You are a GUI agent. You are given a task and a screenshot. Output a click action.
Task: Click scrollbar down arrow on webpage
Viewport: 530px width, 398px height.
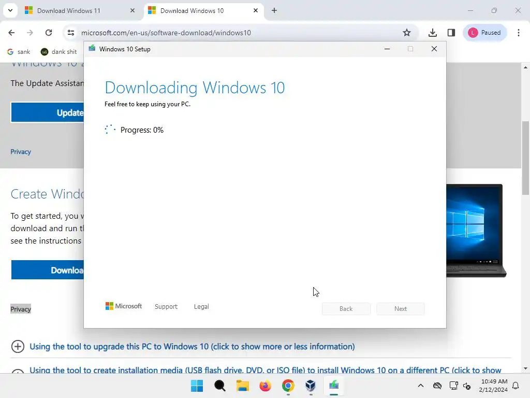tap(525, 368)
